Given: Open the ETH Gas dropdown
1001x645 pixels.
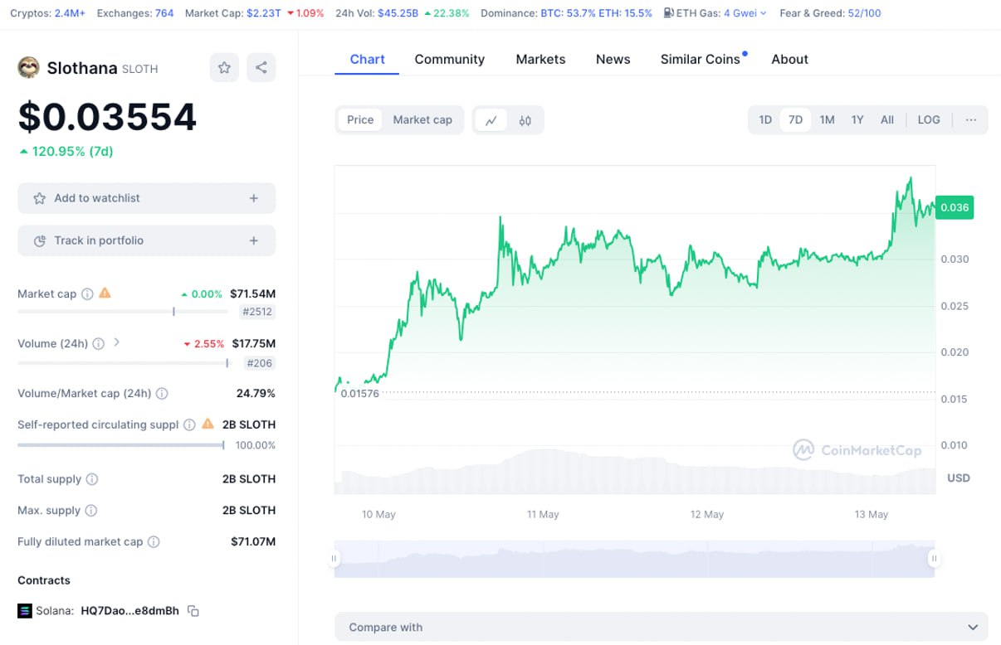Looking at the screenshot, I should click(745, 13).
